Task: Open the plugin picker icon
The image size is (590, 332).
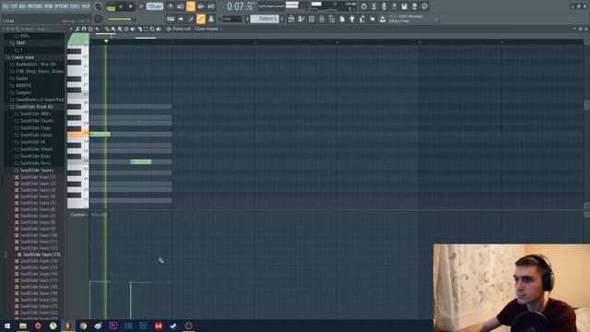Action: coord(352,18)
